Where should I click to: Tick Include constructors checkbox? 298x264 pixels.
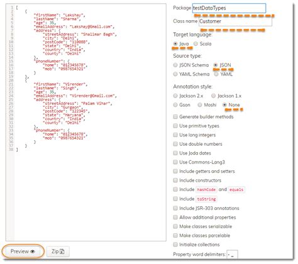click(x=175, y=180)
